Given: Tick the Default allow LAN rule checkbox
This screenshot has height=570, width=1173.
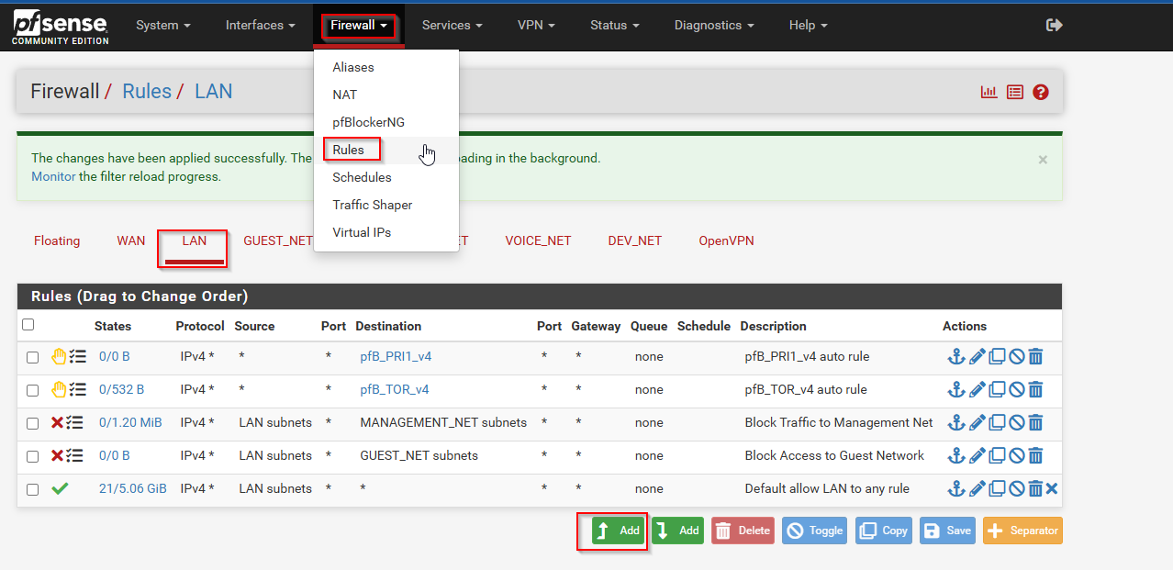Looking at the screenshot, I should (x=32, y=489).
